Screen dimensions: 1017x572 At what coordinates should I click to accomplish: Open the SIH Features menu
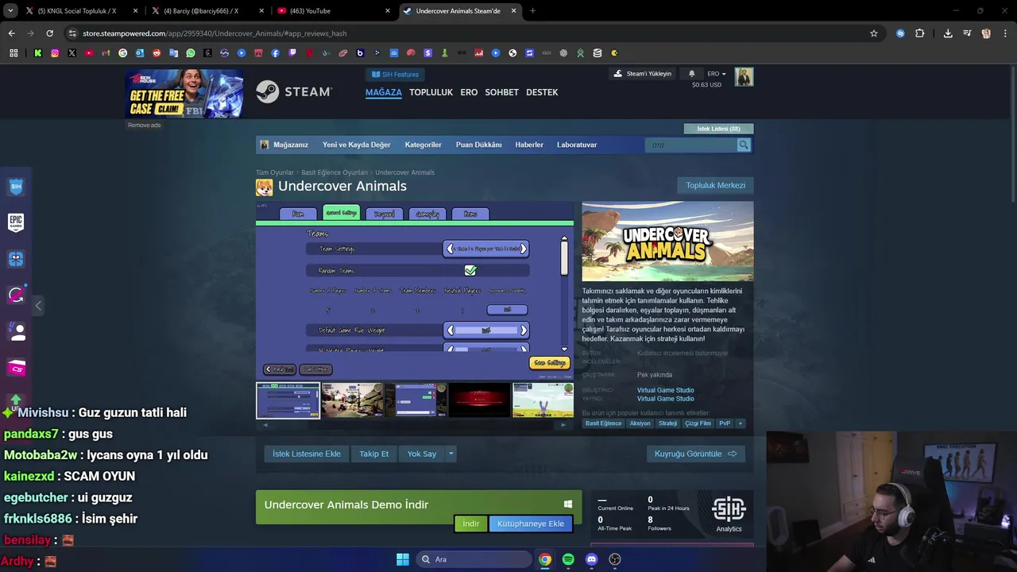pos(396,75)
